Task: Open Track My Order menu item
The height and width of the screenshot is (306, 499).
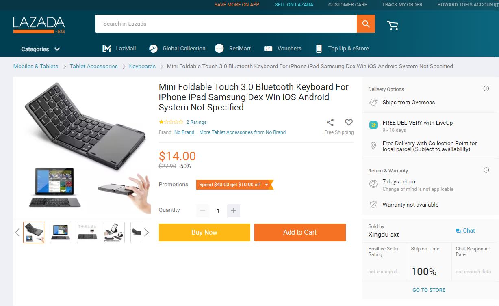Action: (x=402, y=5)
